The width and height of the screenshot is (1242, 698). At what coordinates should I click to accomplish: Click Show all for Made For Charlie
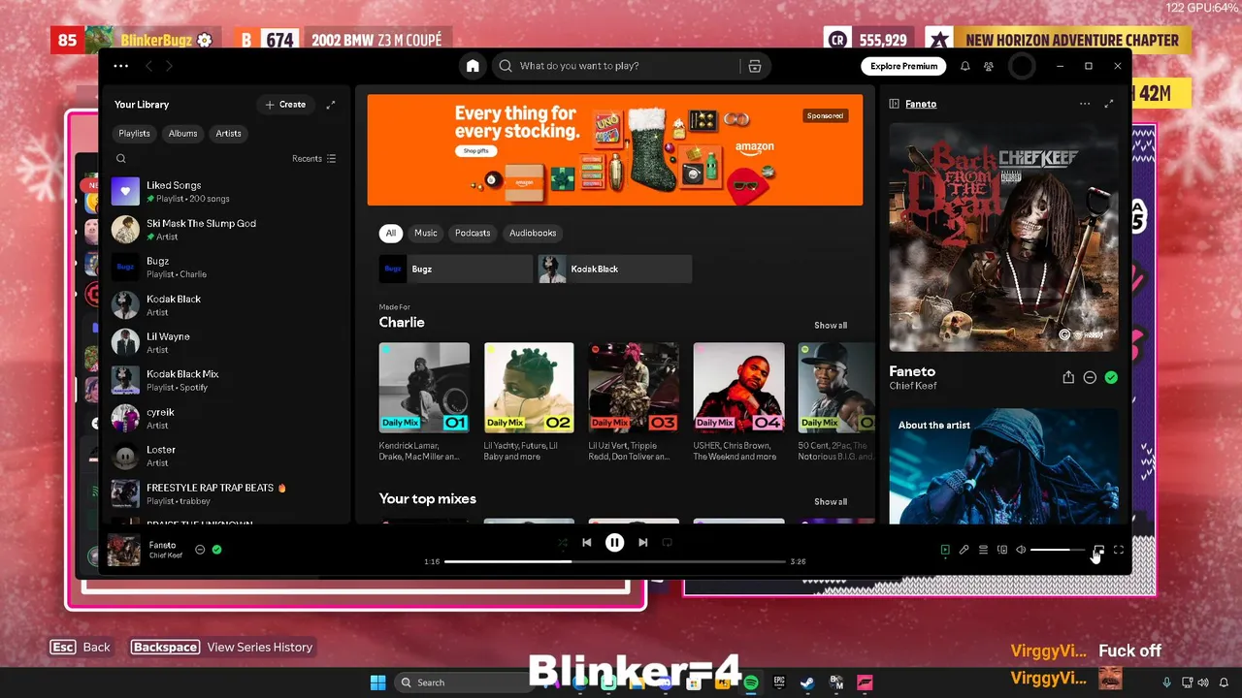(831, 326)
